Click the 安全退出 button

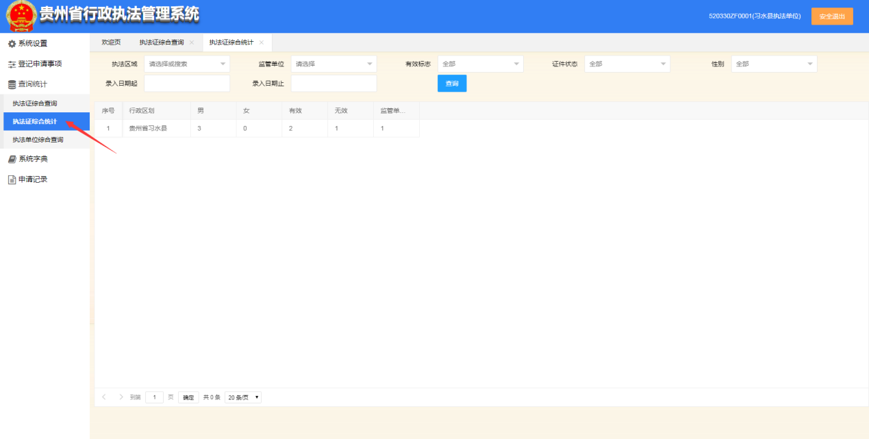[x=832, y=16]
